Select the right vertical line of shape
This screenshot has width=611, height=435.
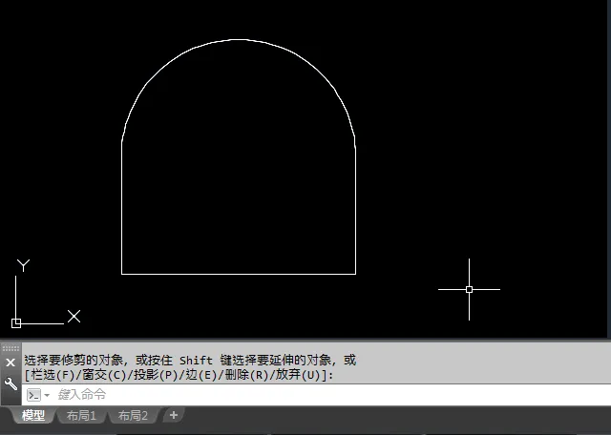355,210
